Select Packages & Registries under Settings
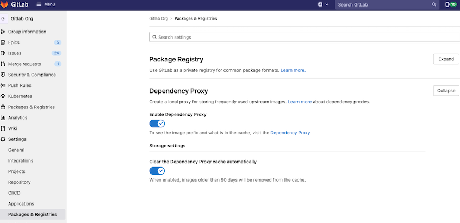Screen dimensions: 460x223 click(x=33, y=214)
